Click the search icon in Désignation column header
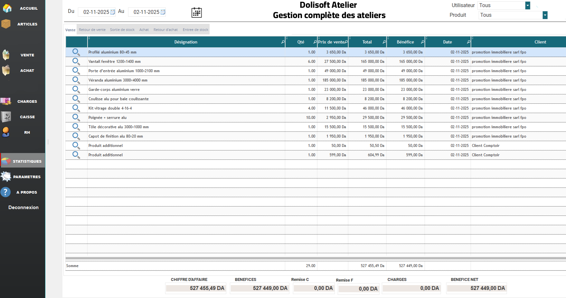This screenshot has height=298, width=566. coord(283,42)
